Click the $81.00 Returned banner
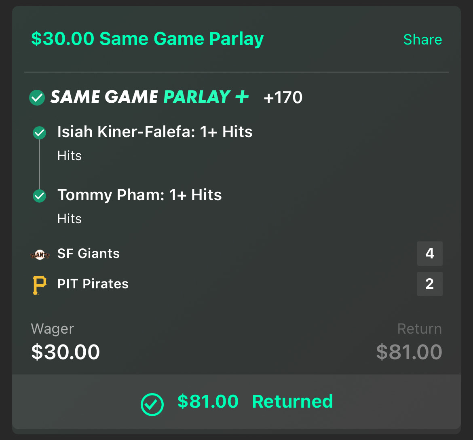 click(x=236, y=402)
